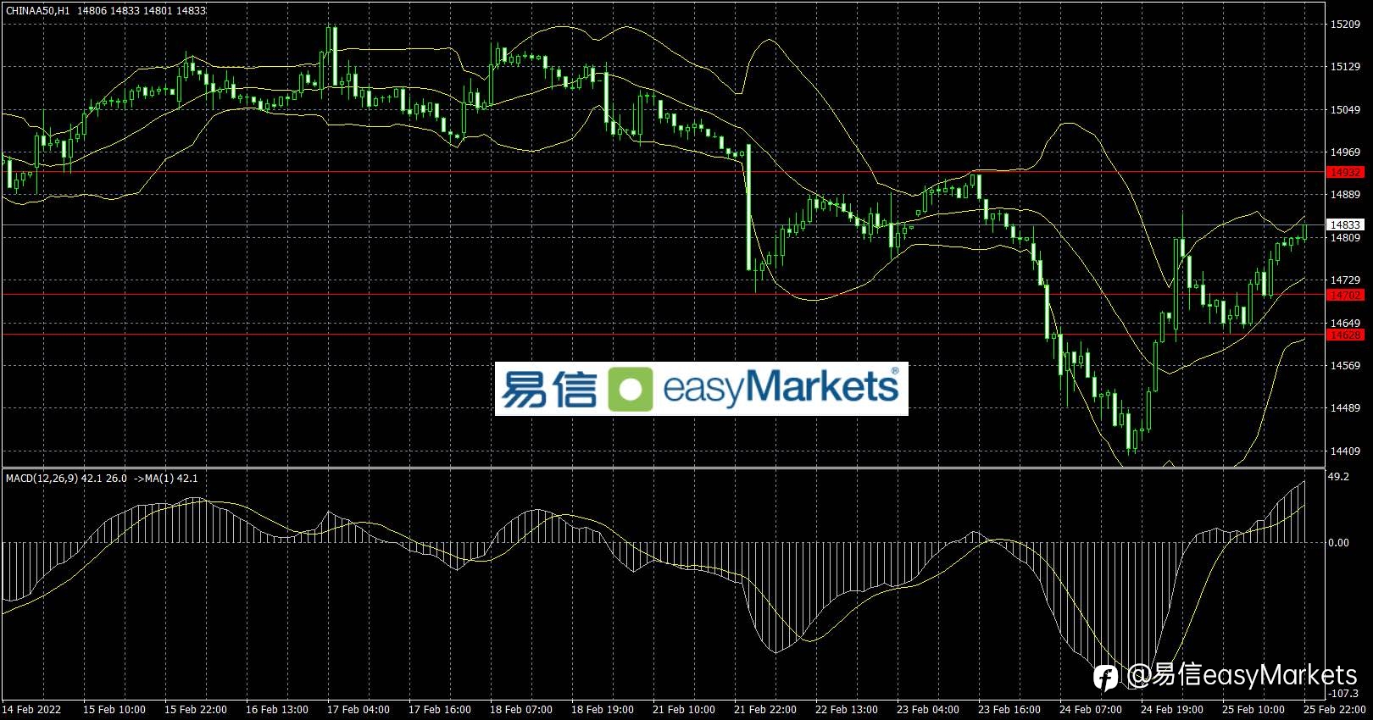
Task: Click the 24 Feb 19:00 time label
Action: coord(1172,710)
